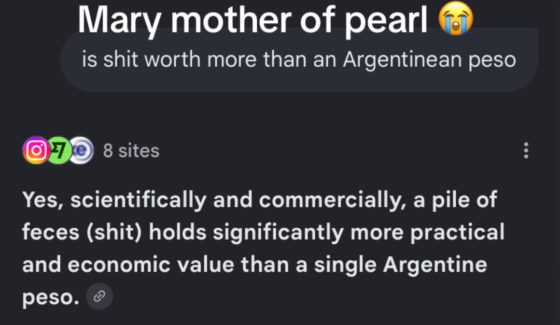The image size is (560, 325).
Task: Click the link chip icon after "peso."
Action: click(100, 296)
